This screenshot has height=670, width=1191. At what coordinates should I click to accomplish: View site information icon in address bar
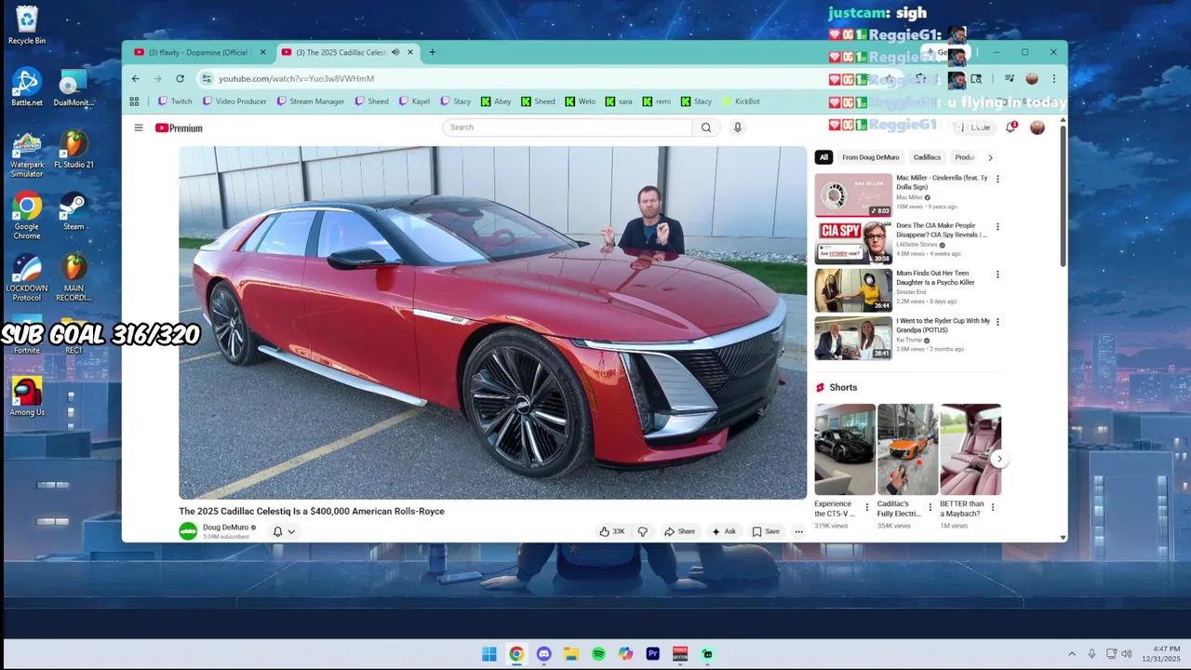(207, 78)
